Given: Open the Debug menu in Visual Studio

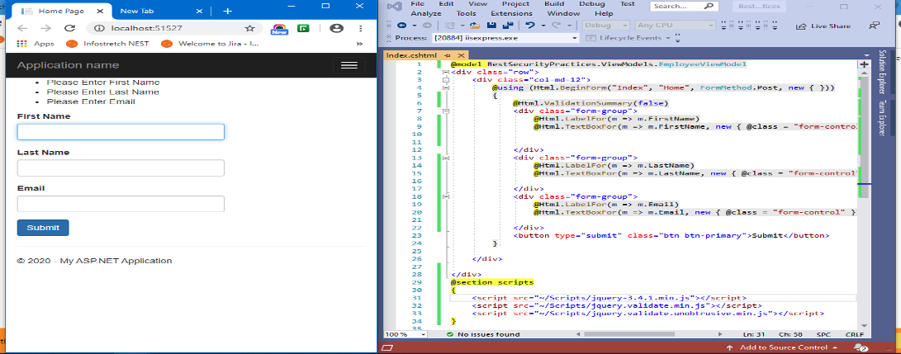Looking at the screenshot, I should click(x=591, y=4).
